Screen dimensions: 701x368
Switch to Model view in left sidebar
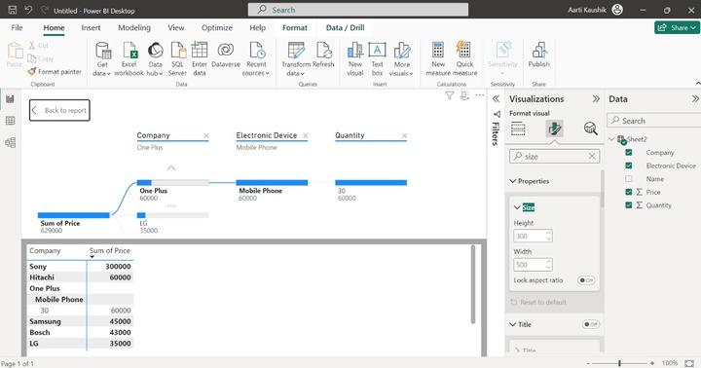(11, 142)
